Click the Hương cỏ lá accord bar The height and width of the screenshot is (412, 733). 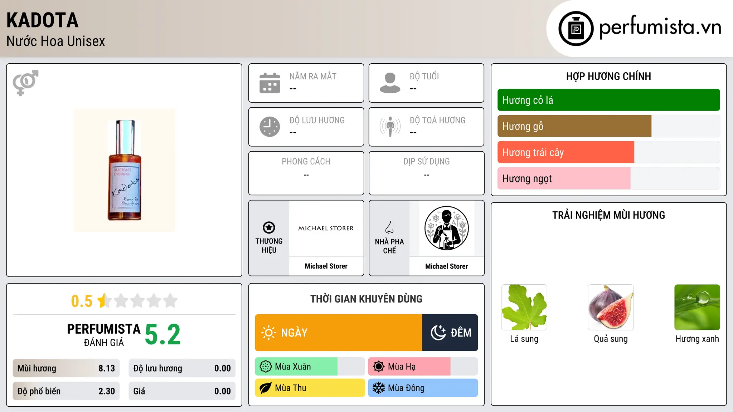click(x=608, y=100)
